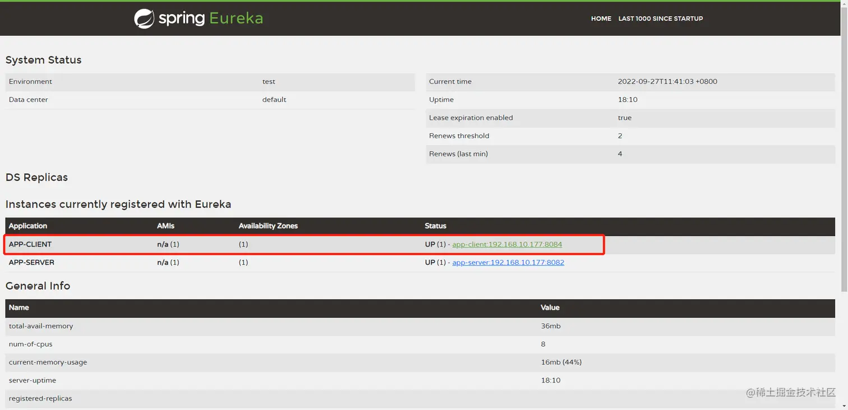848x410 pixels.
Task: Click the UP (1) status of APP-CLIENT
Action: point(436,244)
